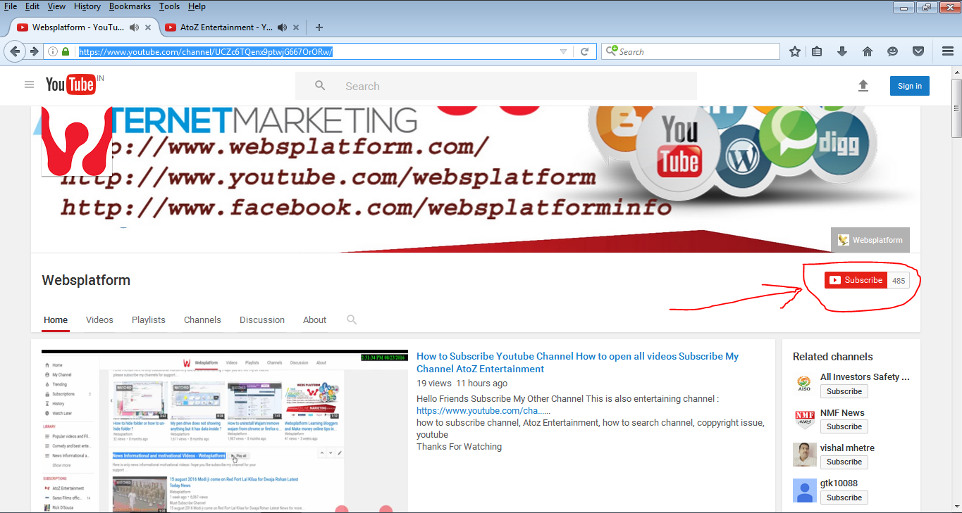
Task: Open the channel search magnifier
Action: (351, 319)
